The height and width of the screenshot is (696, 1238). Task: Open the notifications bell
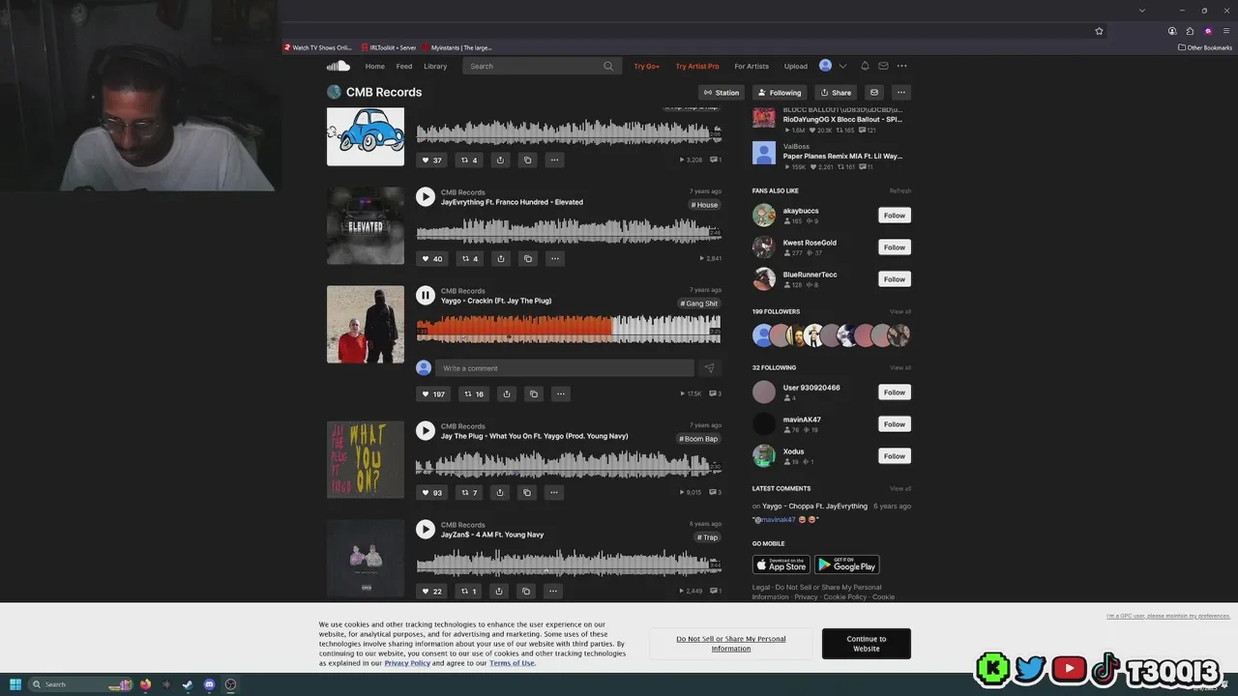tap(865, 66)
